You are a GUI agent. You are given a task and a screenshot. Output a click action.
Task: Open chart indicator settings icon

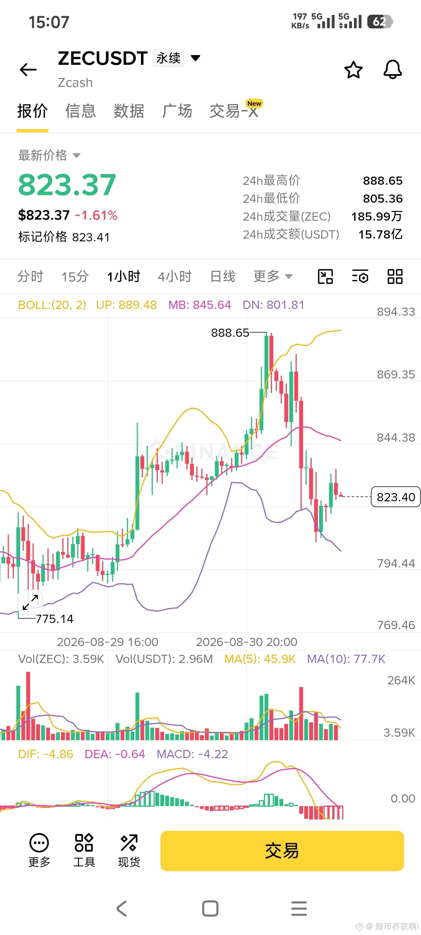point(360,277)
